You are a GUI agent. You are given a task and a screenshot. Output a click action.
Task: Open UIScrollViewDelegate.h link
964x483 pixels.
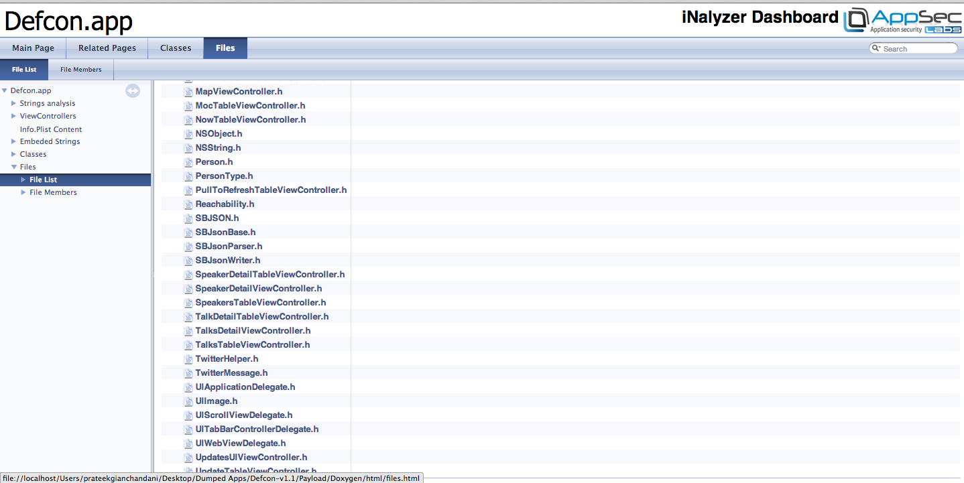(244, 415)
